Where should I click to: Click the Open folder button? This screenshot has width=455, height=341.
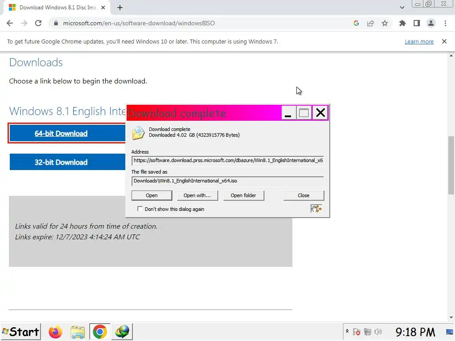[x=243, y=195]
